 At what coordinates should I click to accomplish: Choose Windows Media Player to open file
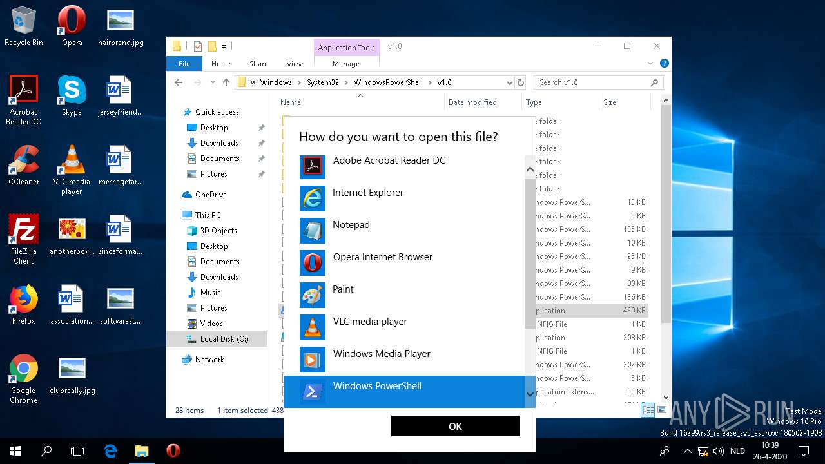pos(404,360)
